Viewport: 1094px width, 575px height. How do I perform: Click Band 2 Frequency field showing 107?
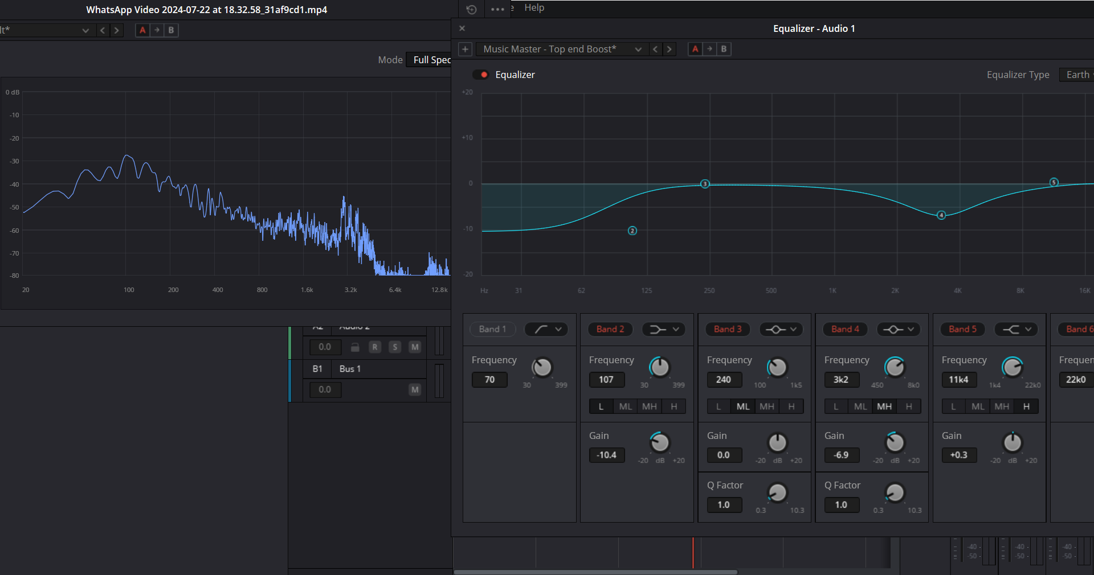tap(607, 380)
